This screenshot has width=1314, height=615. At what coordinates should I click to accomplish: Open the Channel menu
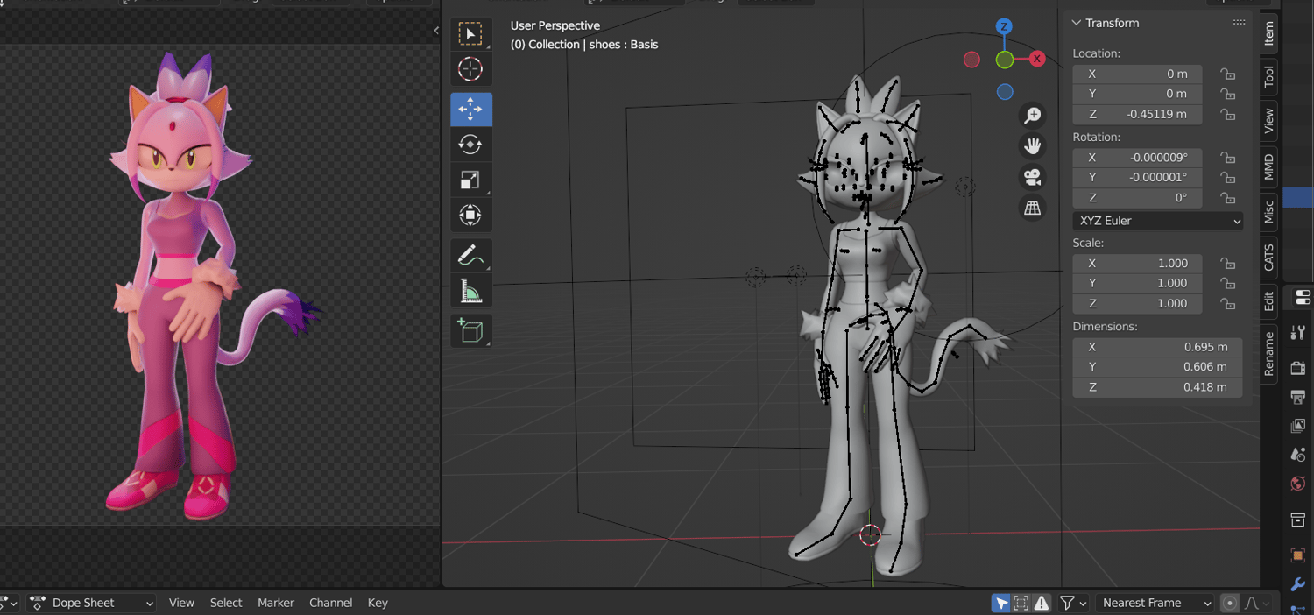[x=331, y=603]
